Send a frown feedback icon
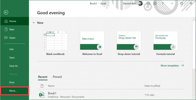The image size is (196, 100). tap(155, 4)
